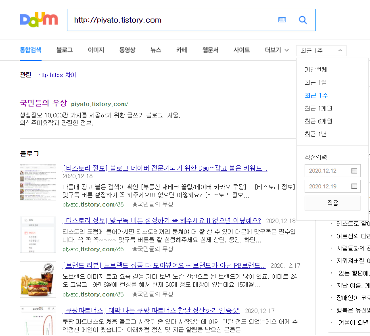Screen dimensions: 370x336
Task: Open the 카페 tab
Action: pyautogui.click(x=182, y=50)
